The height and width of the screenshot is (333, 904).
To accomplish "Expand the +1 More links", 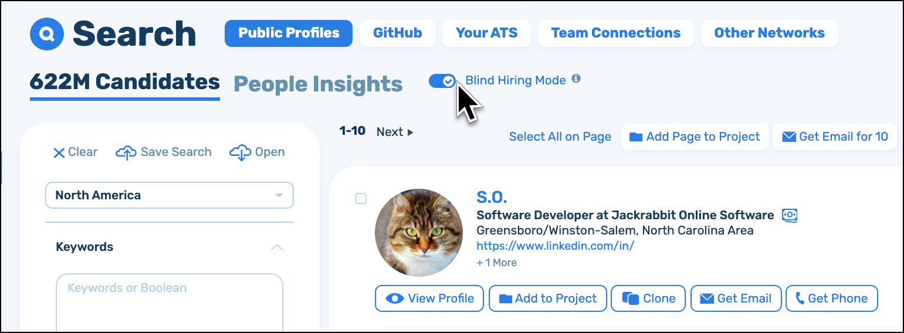I will point(496,263).
